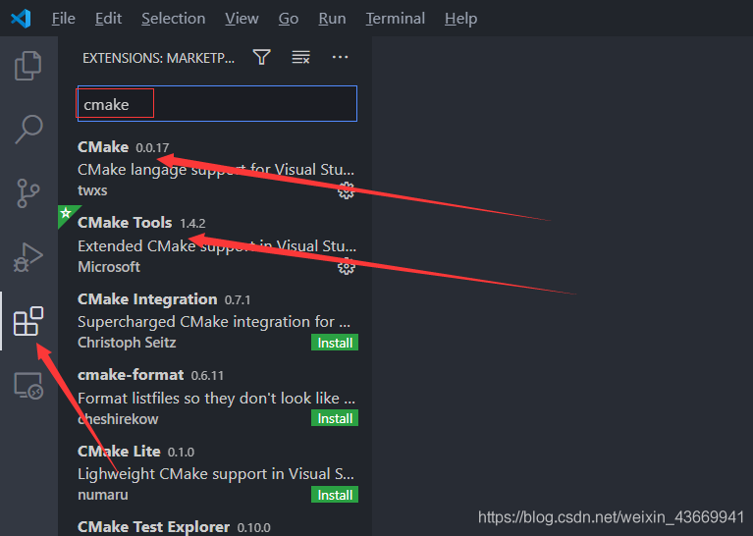Click the Extensions: Marketplace panel title

[158, 58]
